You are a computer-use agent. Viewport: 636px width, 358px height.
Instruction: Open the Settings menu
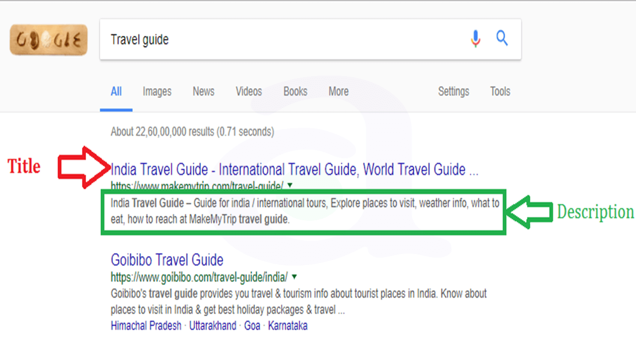pos(453,91)
